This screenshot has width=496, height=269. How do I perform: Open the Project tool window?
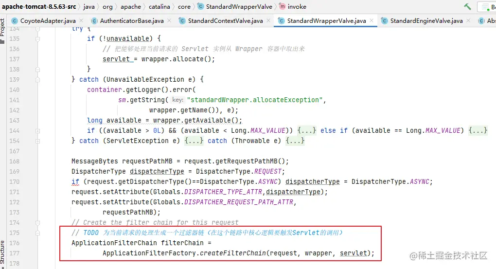point(2,31)
